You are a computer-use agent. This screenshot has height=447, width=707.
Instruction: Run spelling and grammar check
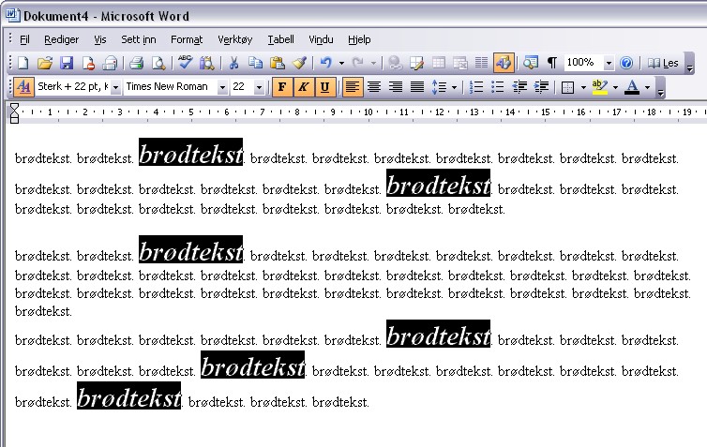[185, 63]
